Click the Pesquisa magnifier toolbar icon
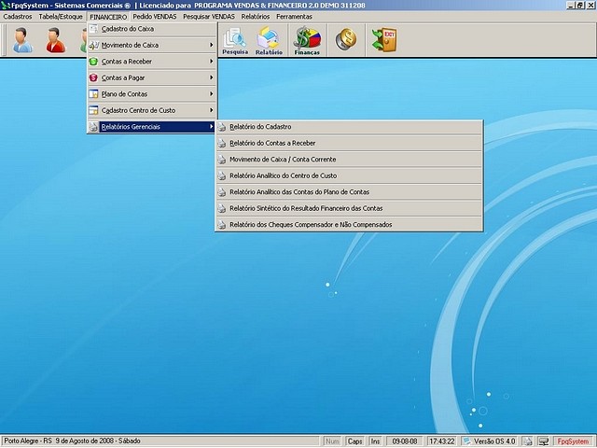Image resolution: width=597 pixels, height=448 pixels. (x=236, y=40)
